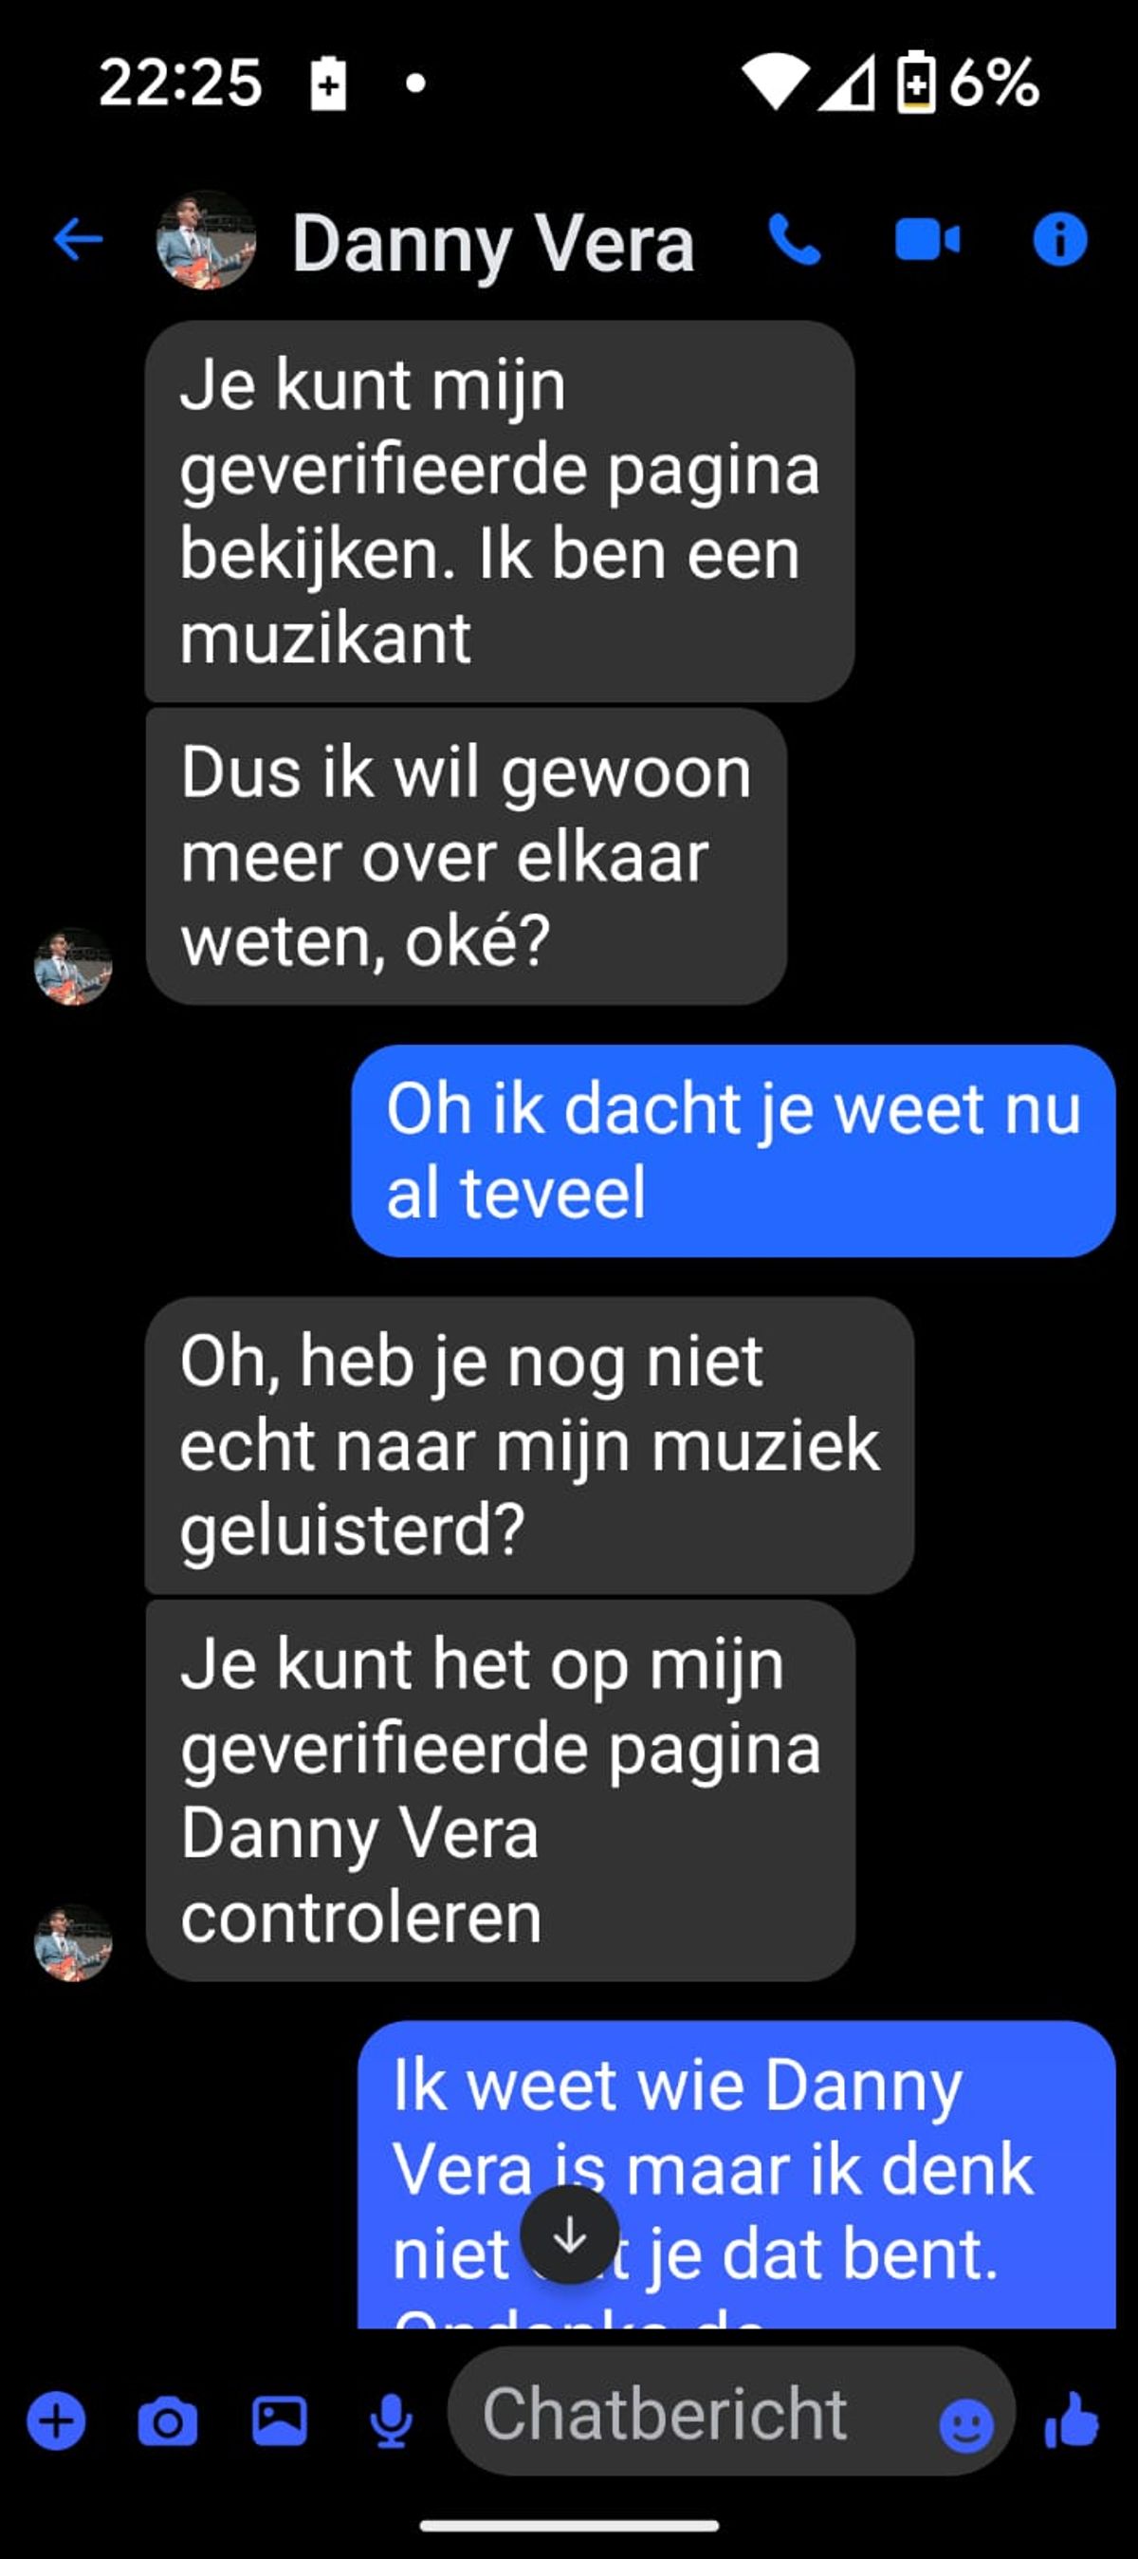Select the 'Ik ben een muzikant' message bubble
The image size is (1138, 2559).
click(500, 510)
